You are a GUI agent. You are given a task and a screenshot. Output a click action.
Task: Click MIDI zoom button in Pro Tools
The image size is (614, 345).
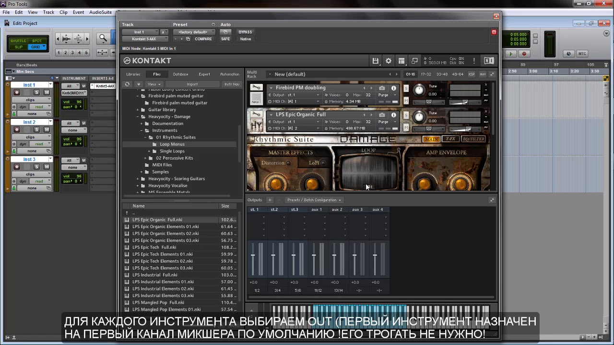coord(79,39)
